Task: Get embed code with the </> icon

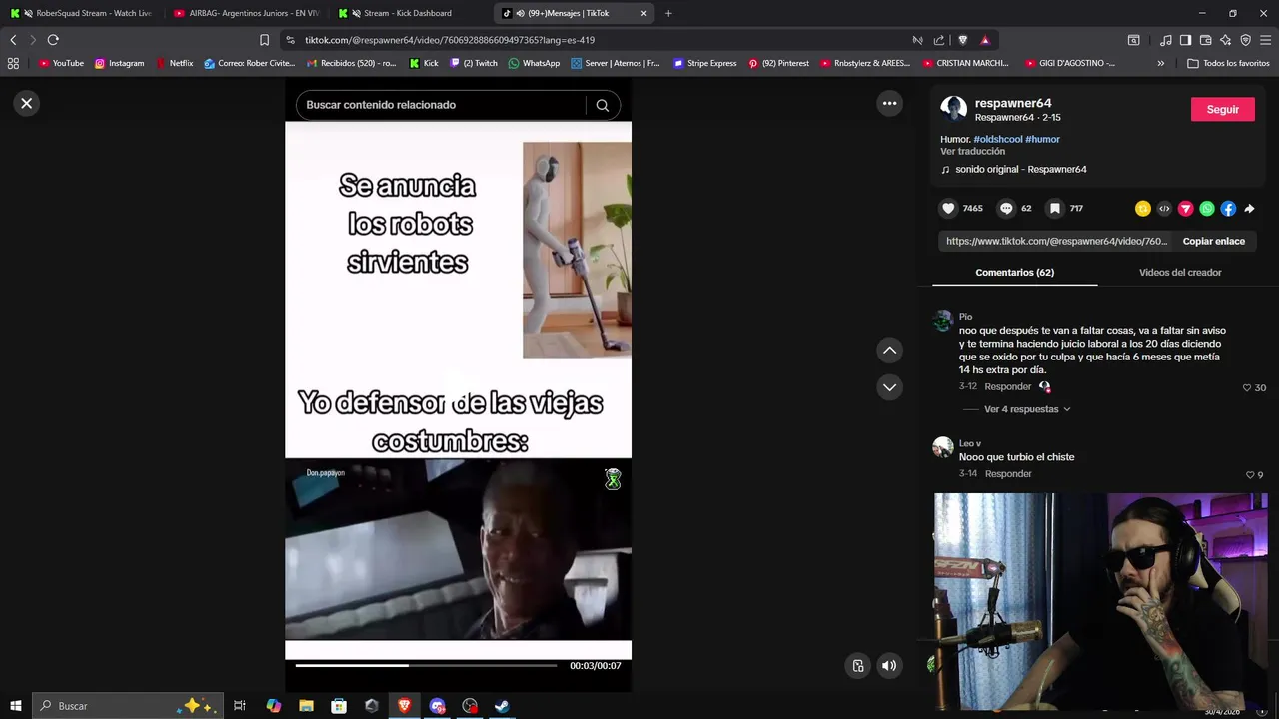Action: 1164,209
